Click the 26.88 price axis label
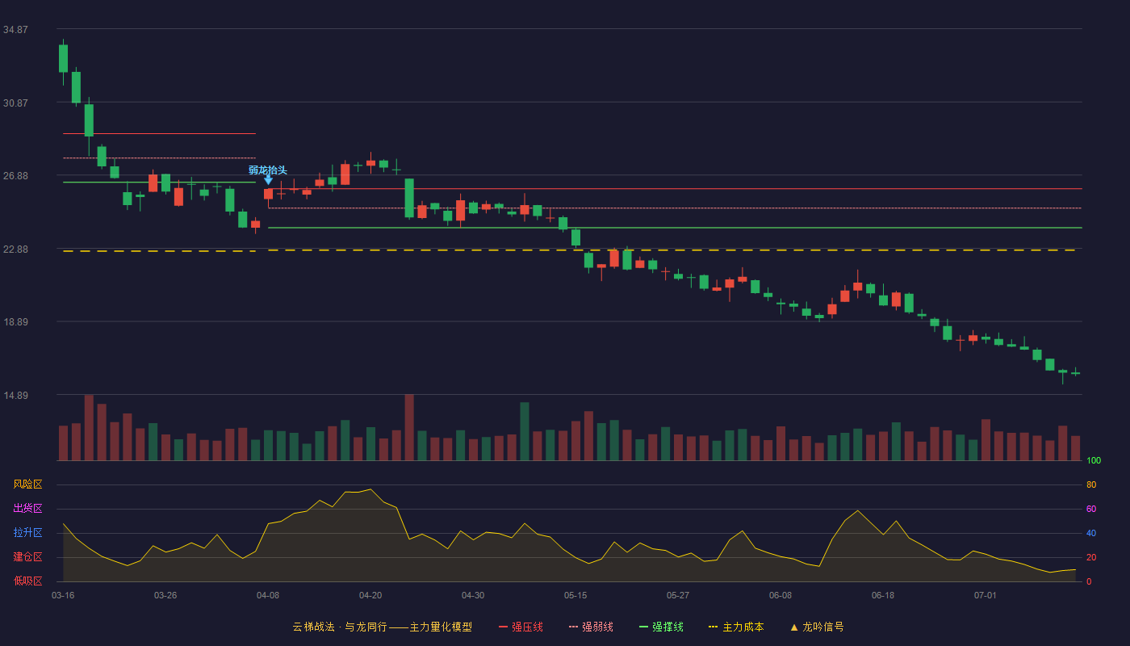The height and width of the screenshot is (646, 1130). coord(15,176)
